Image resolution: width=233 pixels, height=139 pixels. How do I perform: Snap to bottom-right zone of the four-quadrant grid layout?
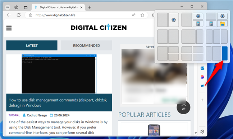198,57
